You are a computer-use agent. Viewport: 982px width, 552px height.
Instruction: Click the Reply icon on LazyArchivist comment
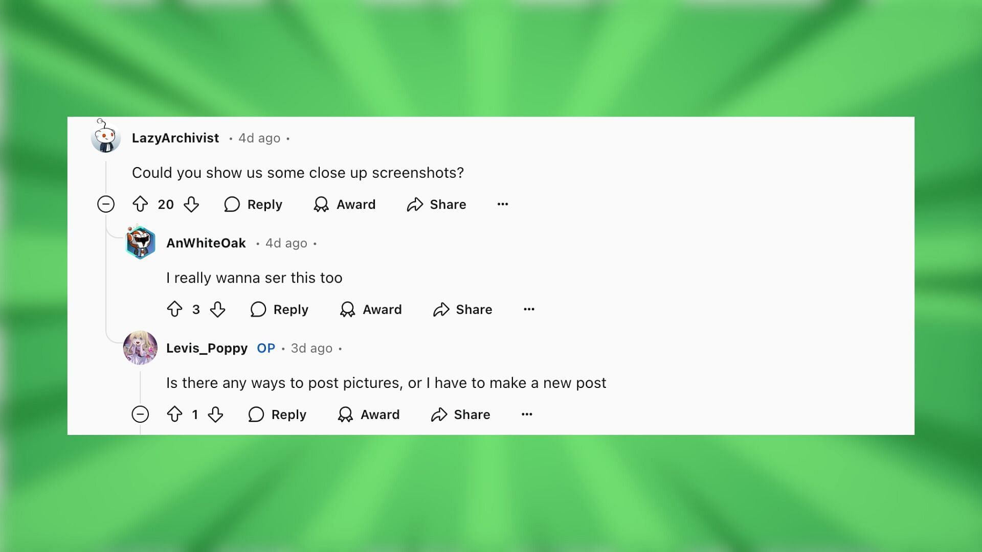pos(233,204)
